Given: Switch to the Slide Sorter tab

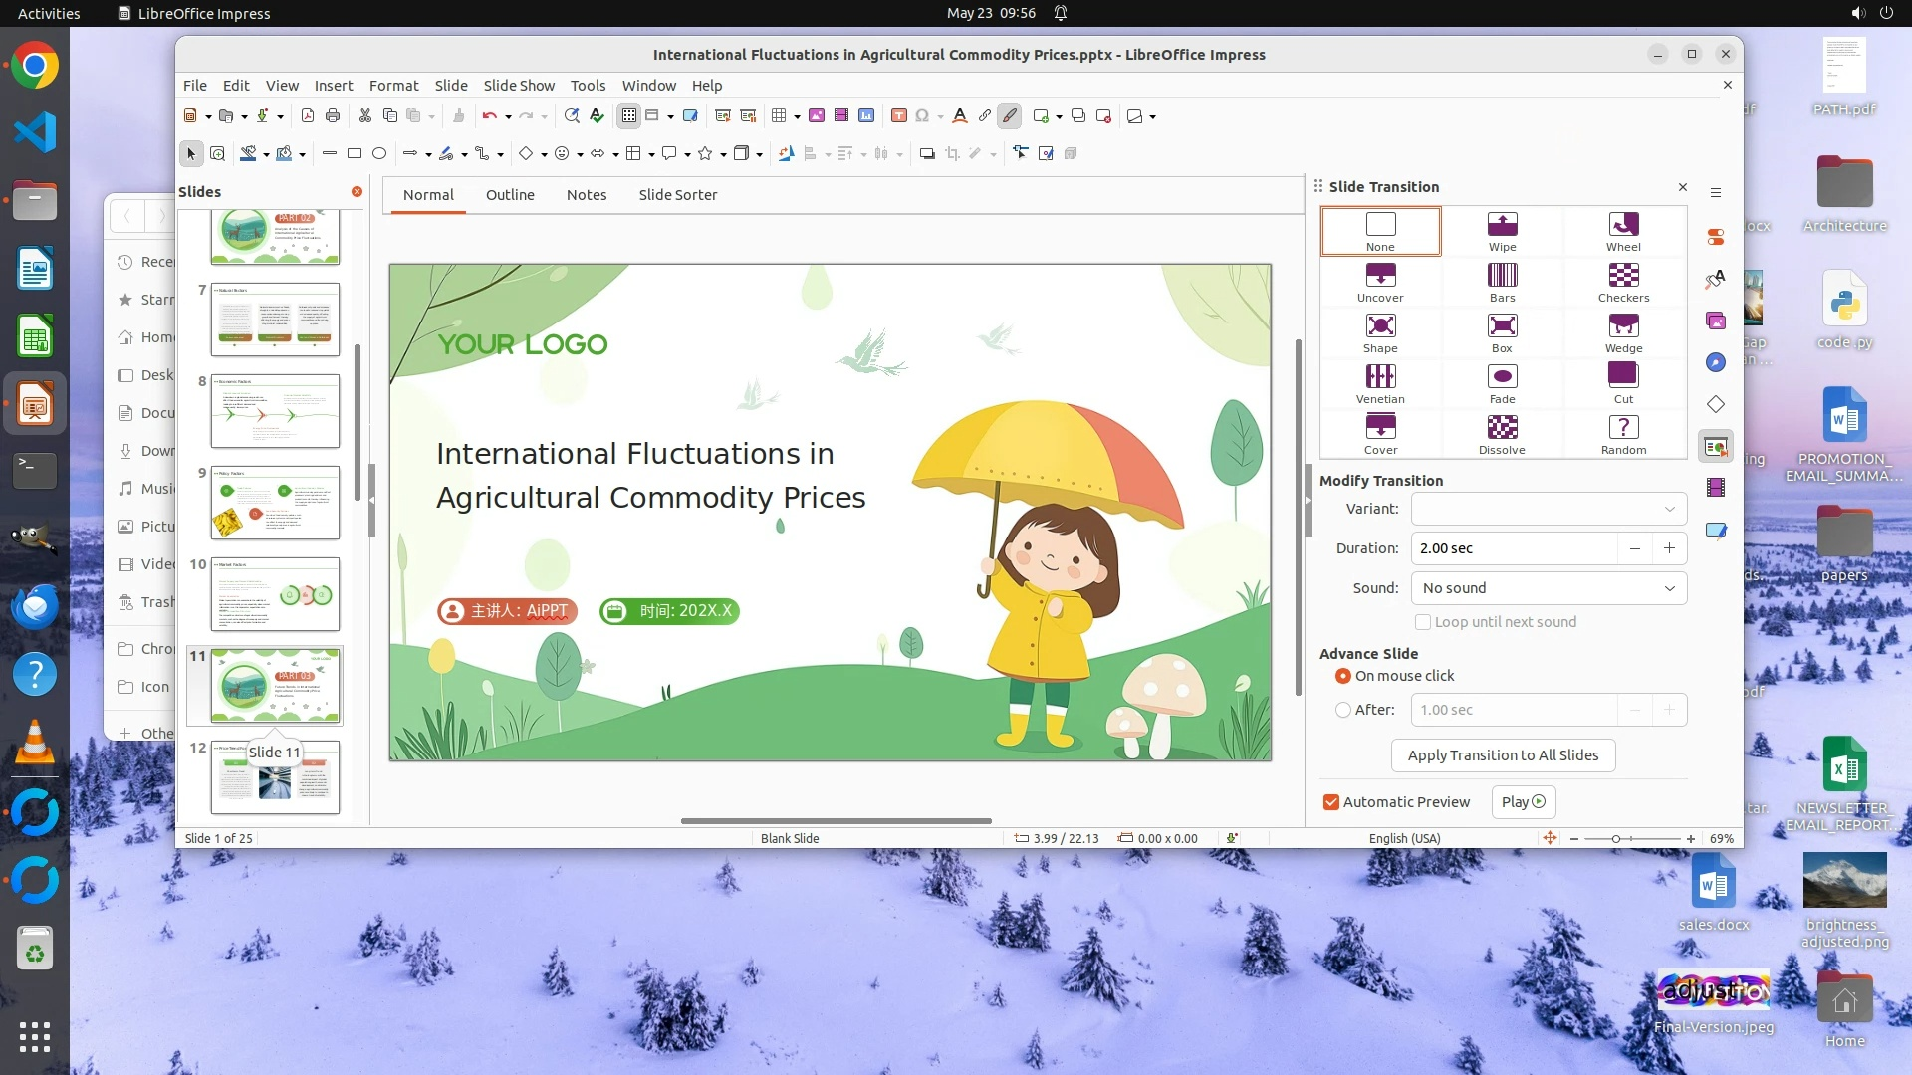Looking at the screenshot, I should pos(677,195).
